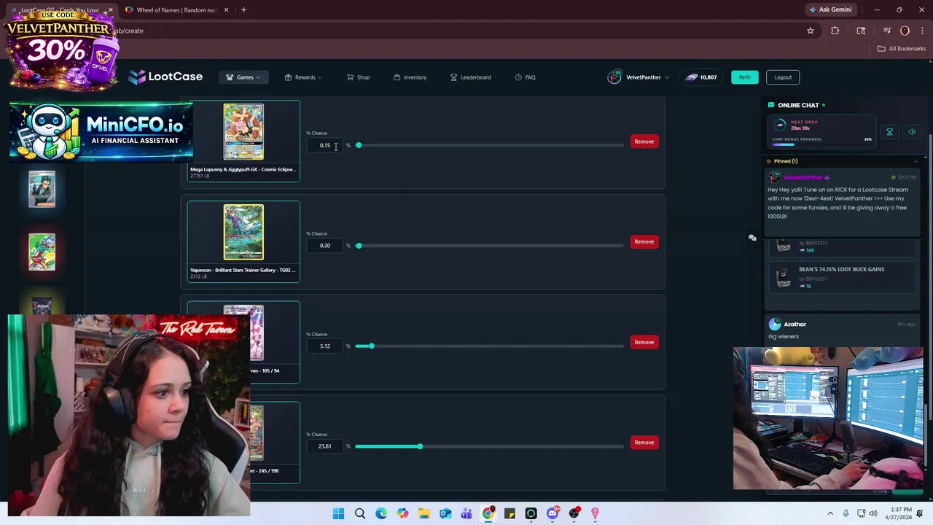Collapse the Pinned (1) messages section

point(916,161)
